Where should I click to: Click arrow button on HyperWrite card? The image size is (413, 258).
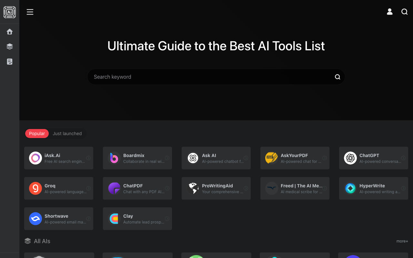[x=403, y=188]
